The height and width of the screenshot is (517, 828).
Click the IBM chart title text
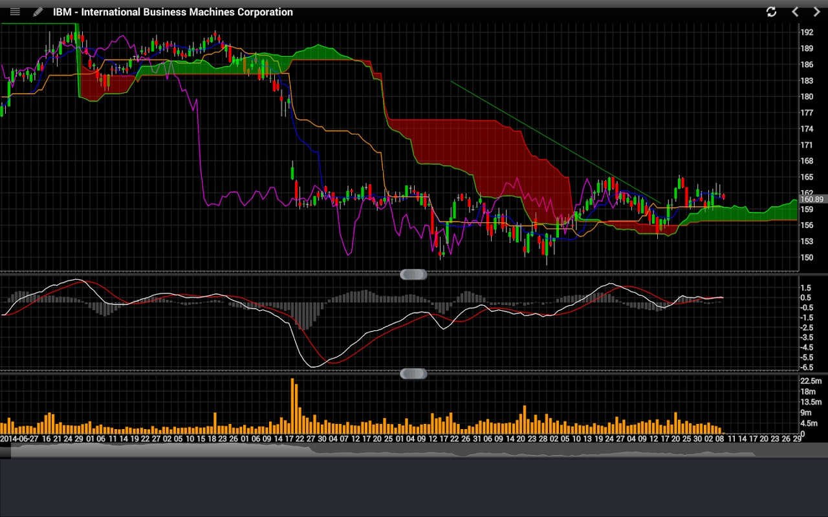tap(173, 12)
